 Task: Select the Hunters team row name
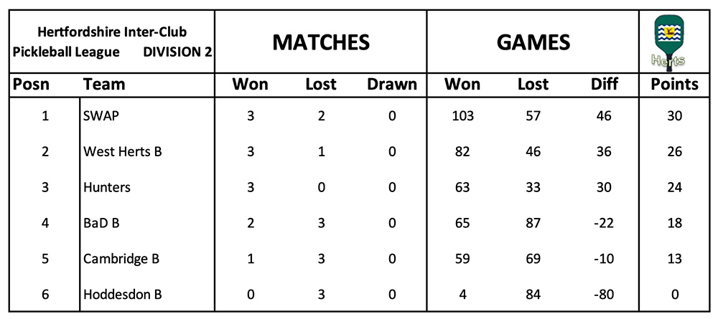point(107,187)
